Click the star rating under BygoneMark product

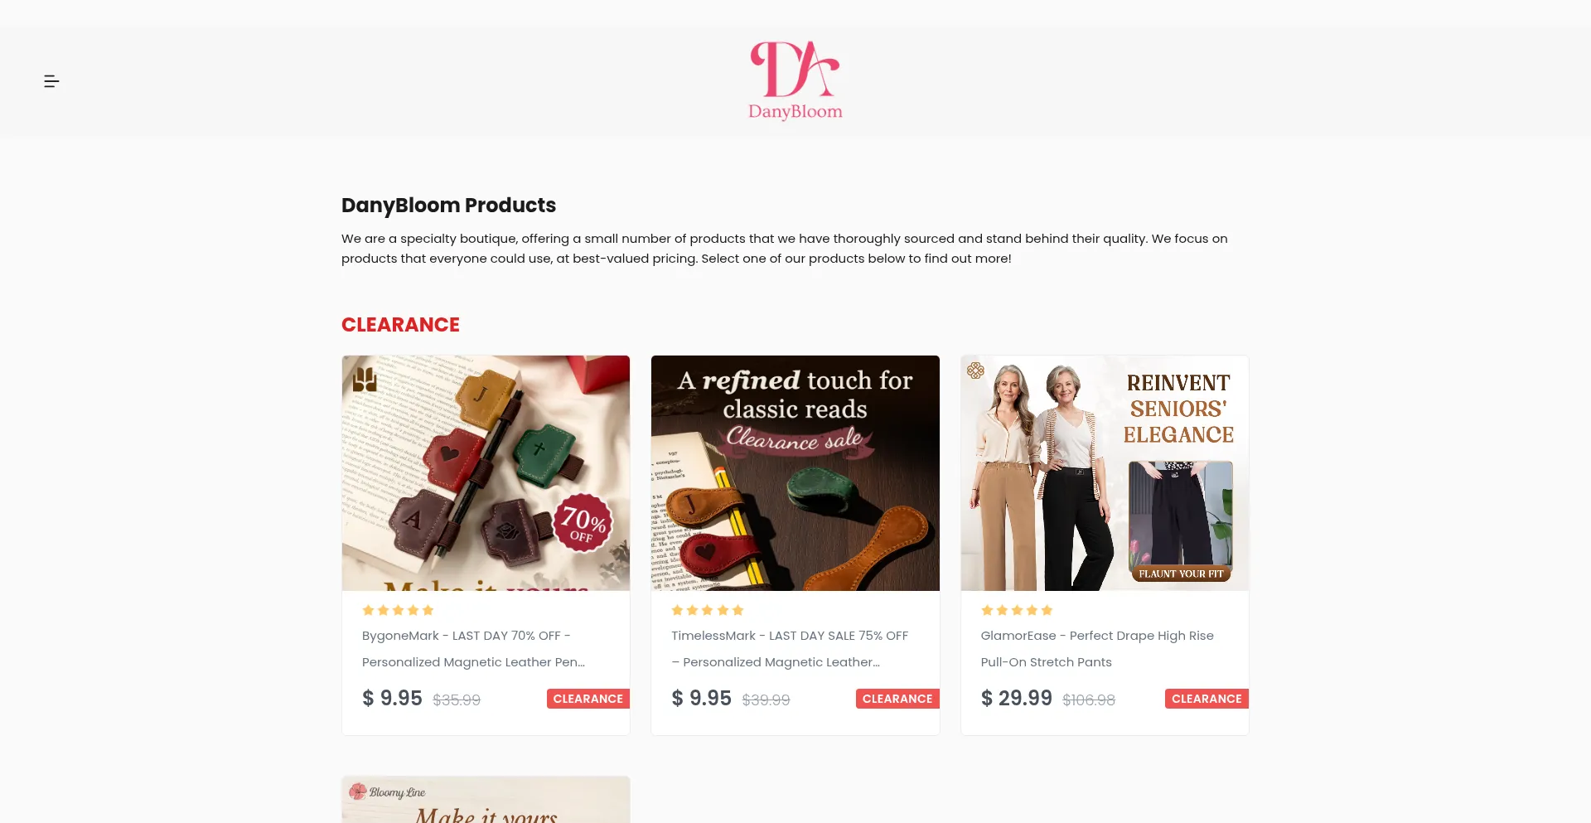(398, 610)
